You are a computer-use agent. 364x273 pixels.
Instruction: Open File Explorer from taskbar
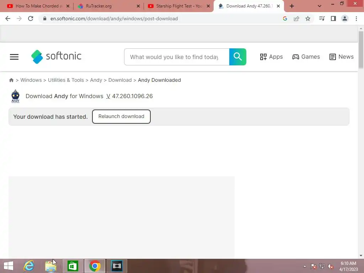tap(50, 266)
